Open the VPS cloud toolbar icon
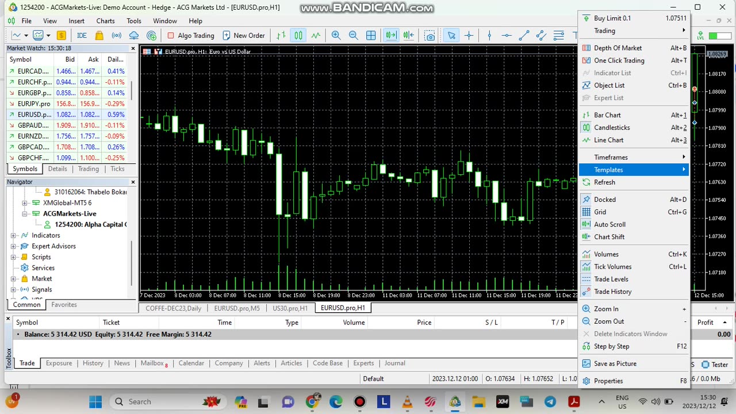 (x=134, y=35)
